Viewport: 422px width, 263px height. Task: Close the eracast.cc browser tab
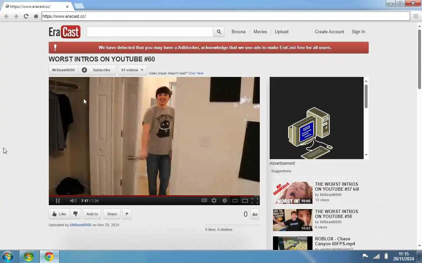tap(67, 7)
